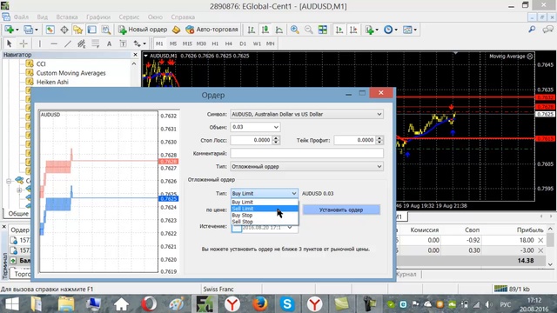This screenshot has height=313, width=557.
Task: Click the profiles icon in toolbar
Action: [29, 30]
